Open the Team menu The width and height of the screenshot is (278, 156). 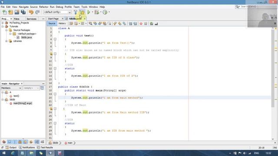(76, 7)
